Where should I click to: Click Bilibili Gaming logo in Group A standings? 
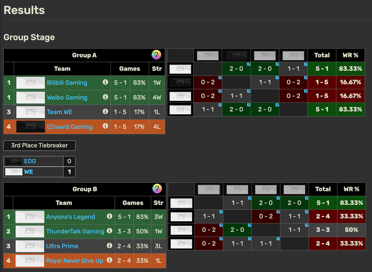click(x=30, y=82)
